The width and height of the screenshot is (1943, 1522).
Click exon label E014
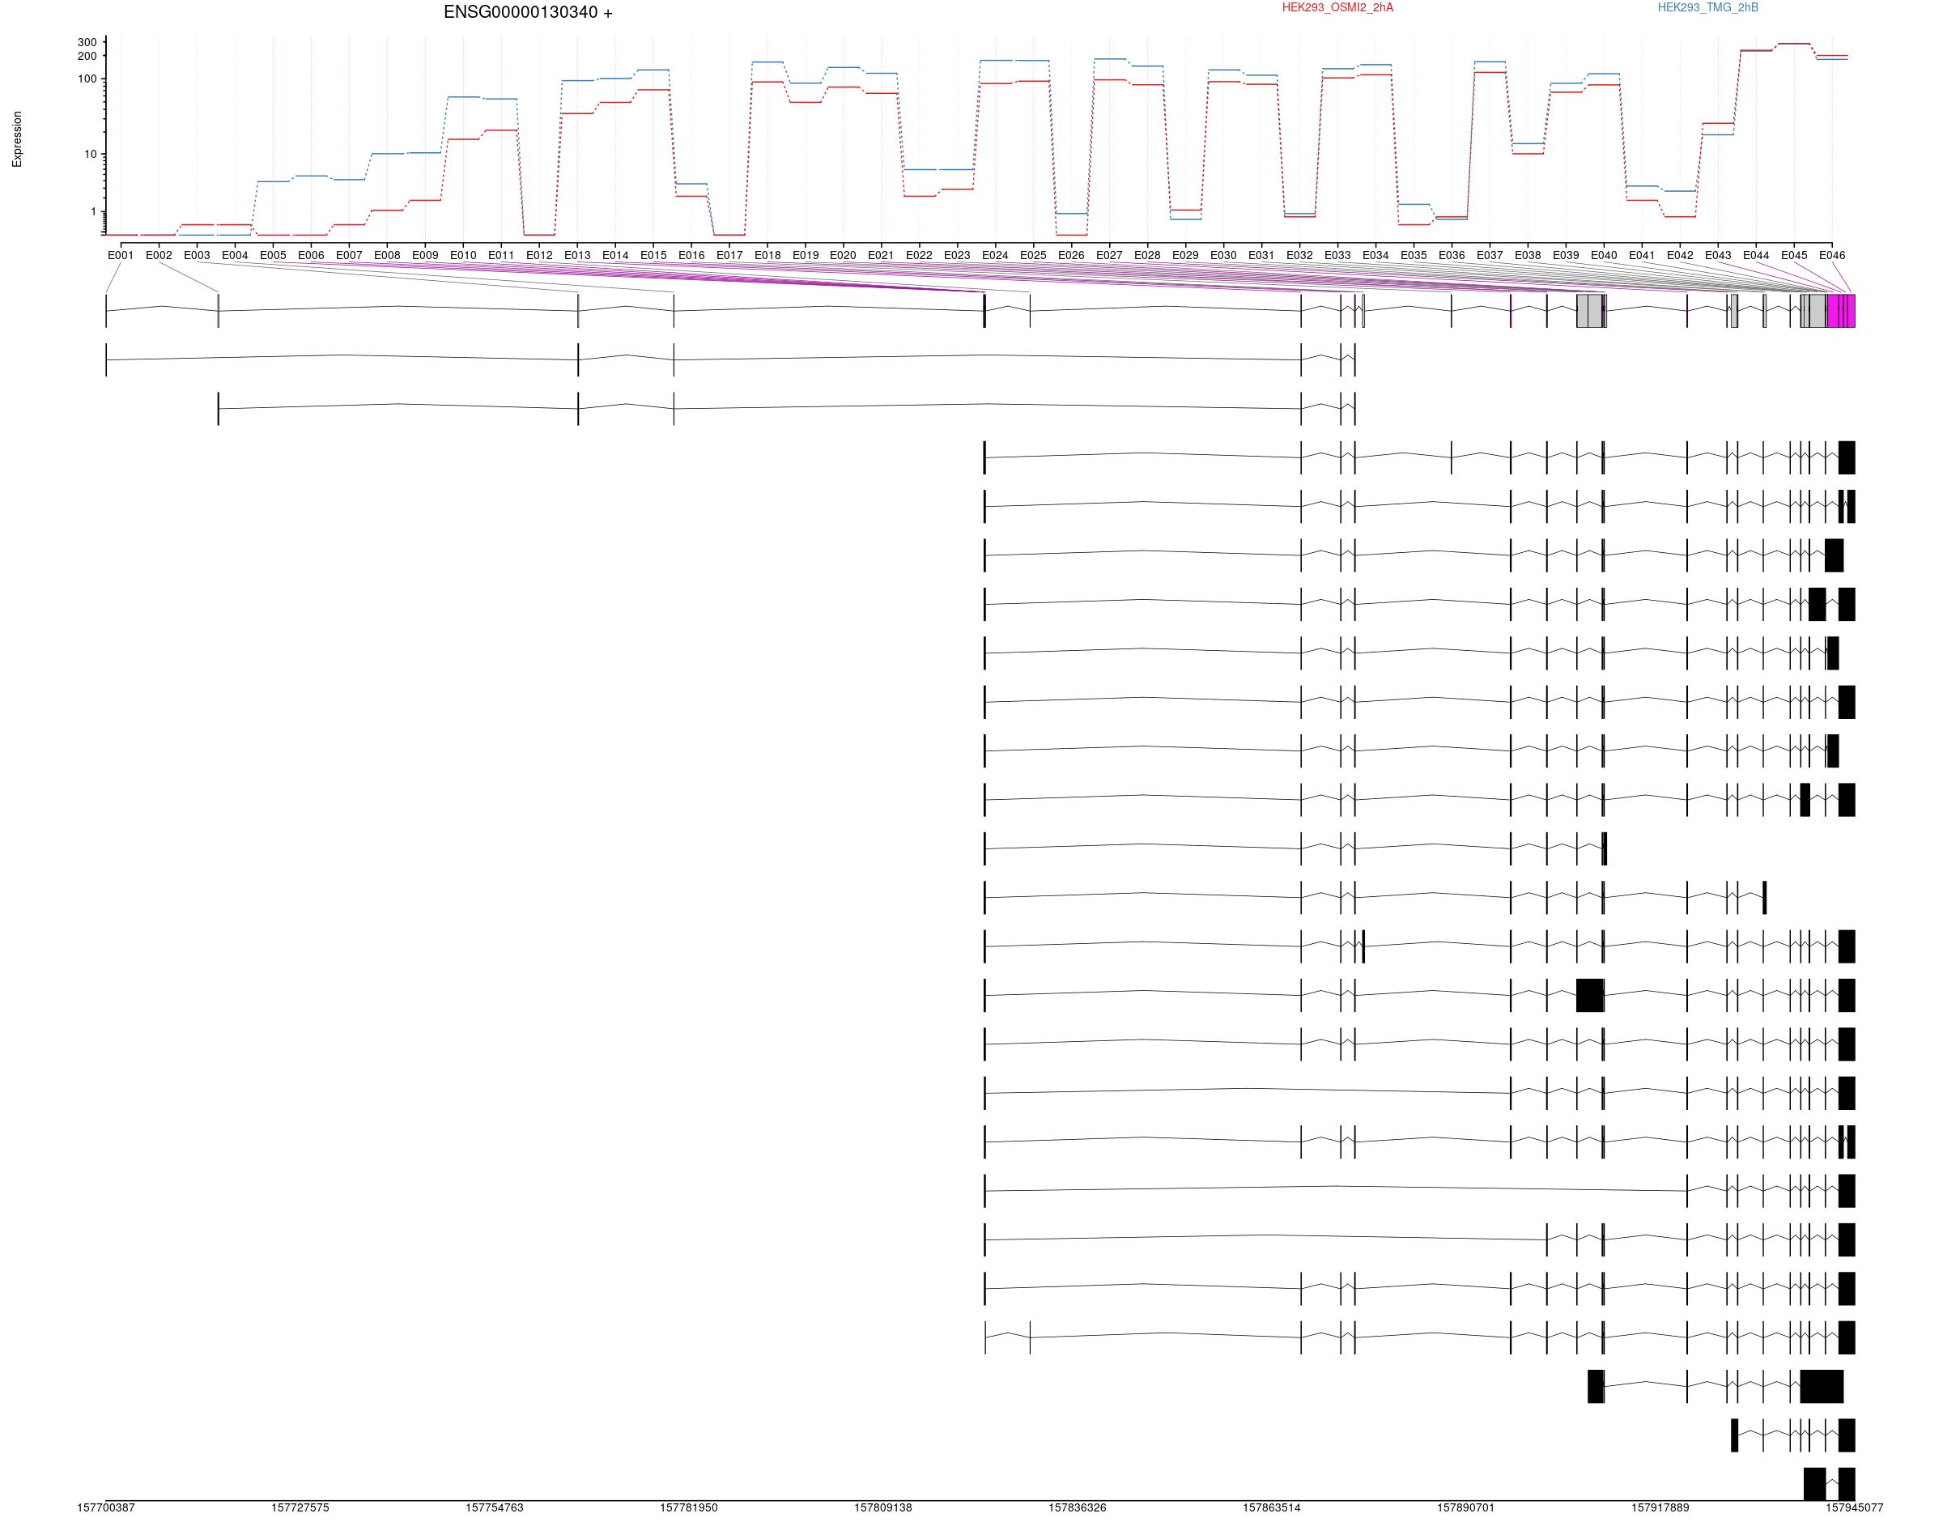point(615,256)
